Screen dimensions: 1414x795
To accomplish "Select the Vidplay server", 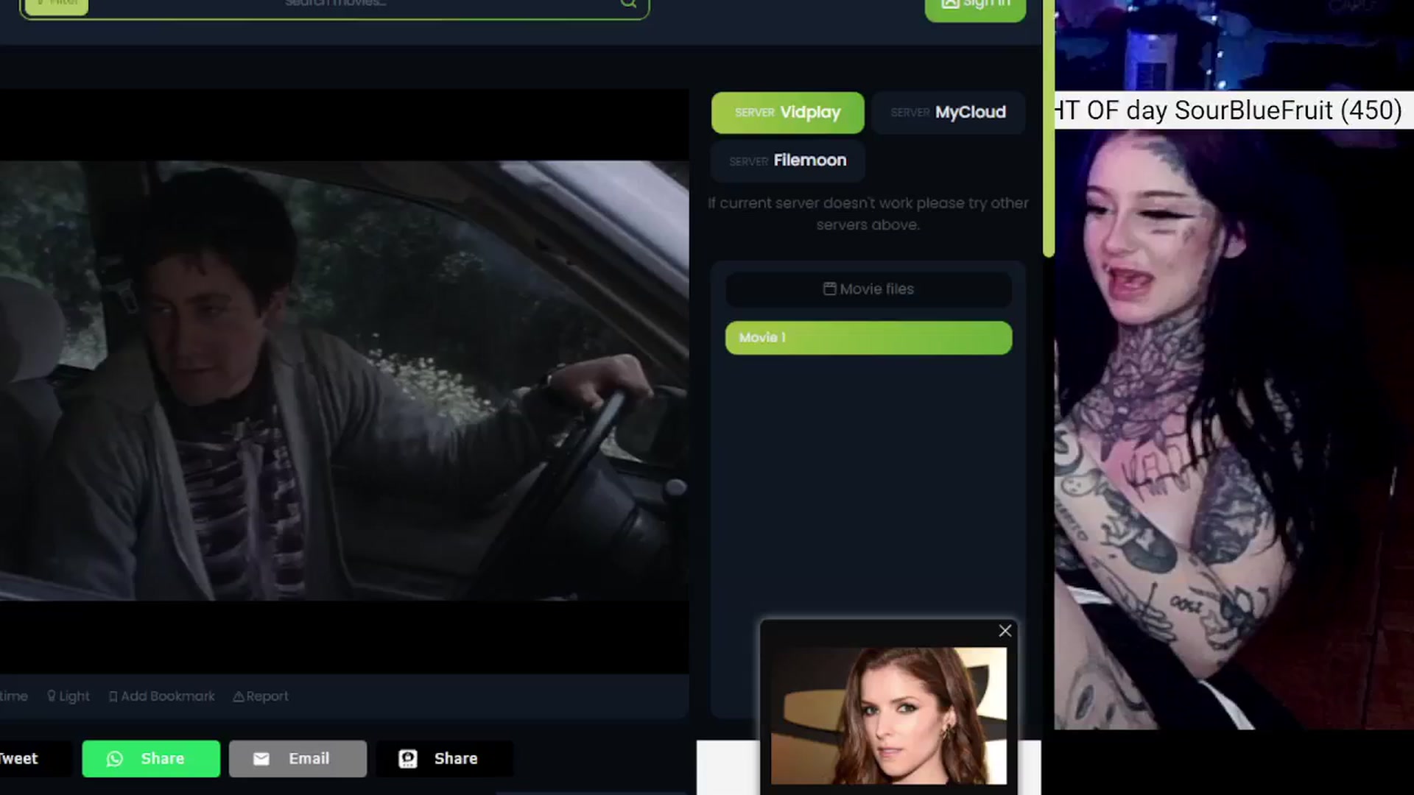I will 787,113.
